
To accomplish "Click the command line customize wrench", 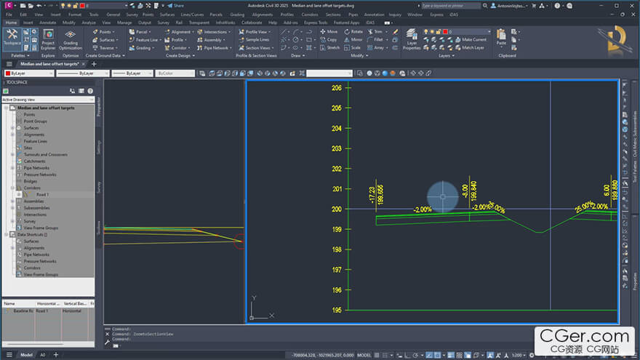I will click(108, 342).
